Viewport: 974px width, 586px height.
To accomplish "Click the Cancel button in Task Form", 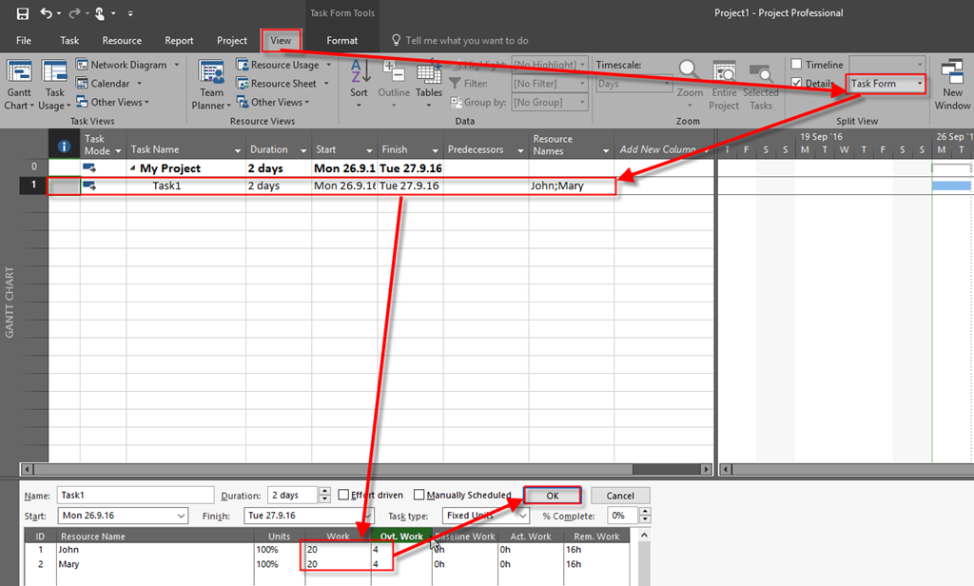I will [619, 496].
